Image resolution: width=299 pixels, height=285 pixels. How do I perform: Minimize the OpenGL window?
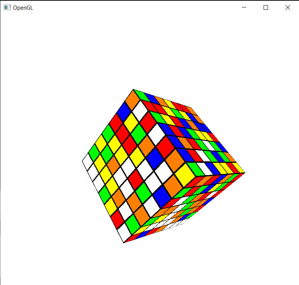tap(244, 7)
